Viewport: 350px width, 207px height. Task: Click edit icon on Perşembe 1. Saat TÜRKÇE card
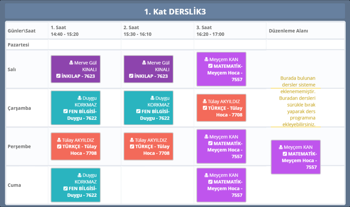pyautogui.click(x=59, y=147)
